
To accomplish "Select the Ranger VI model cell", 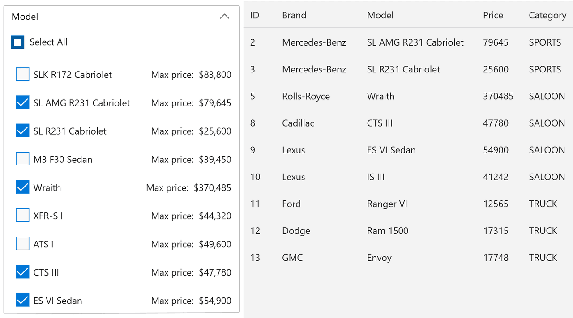I will 387,204.
